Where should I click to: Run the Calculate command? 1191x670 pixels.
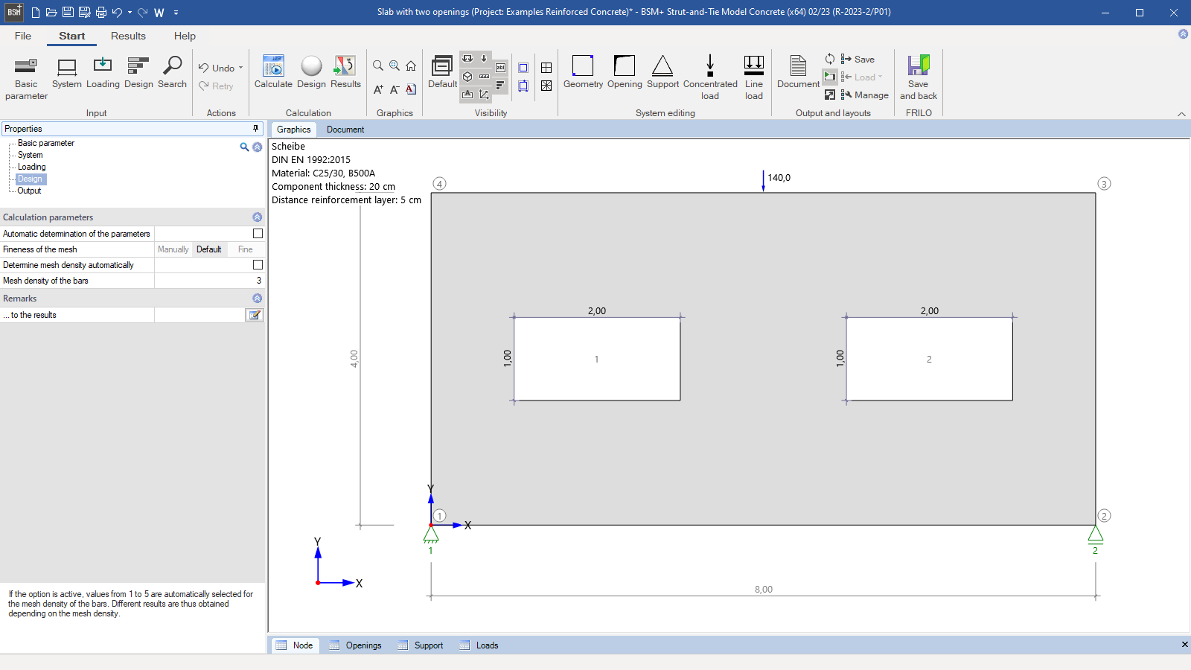[x=273, y=73]
